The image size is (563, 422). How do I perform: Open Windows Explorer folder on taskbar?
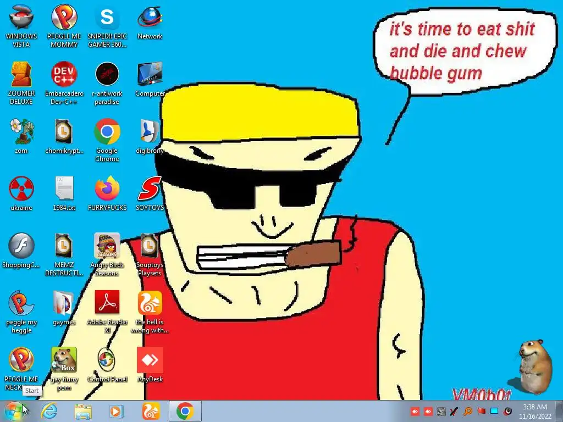coord(83,411)
